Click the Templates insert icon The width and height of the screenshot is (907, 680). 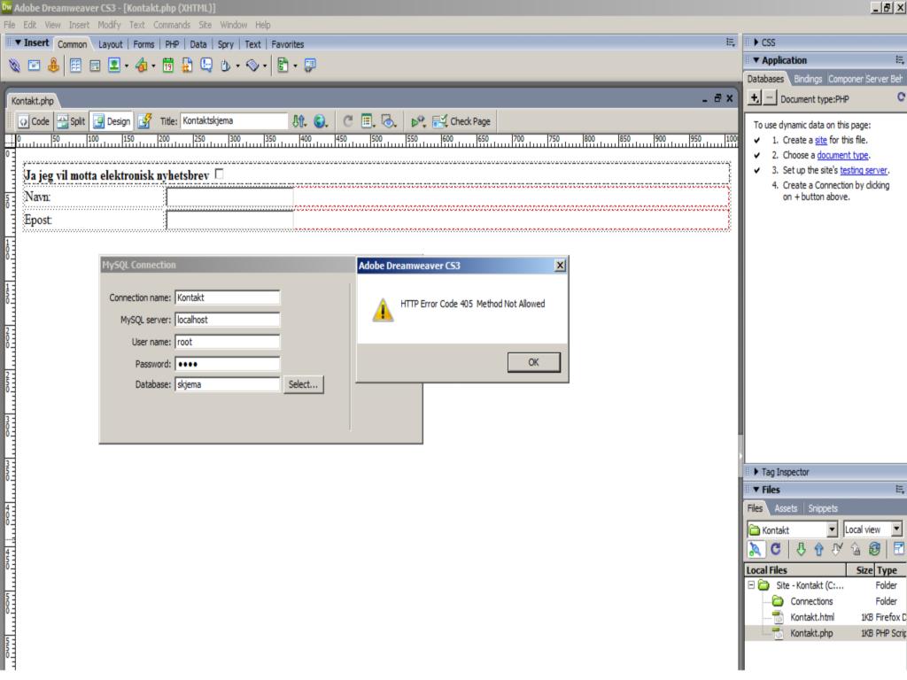283,66
